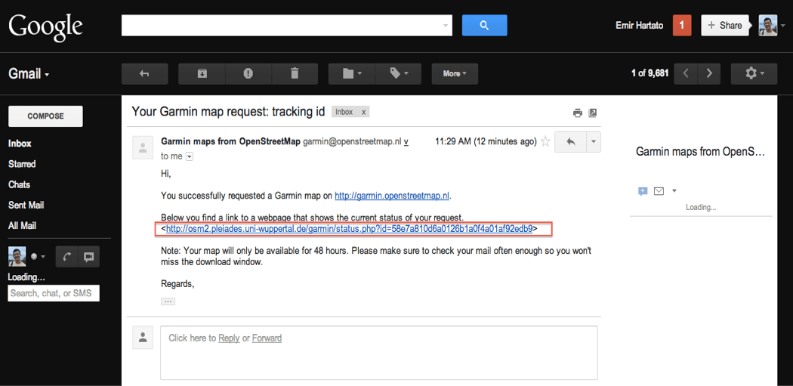This screenshot has height=386, width=793.
Task: Show details dropdown next to 'to me'
Action: click(190, 157)
